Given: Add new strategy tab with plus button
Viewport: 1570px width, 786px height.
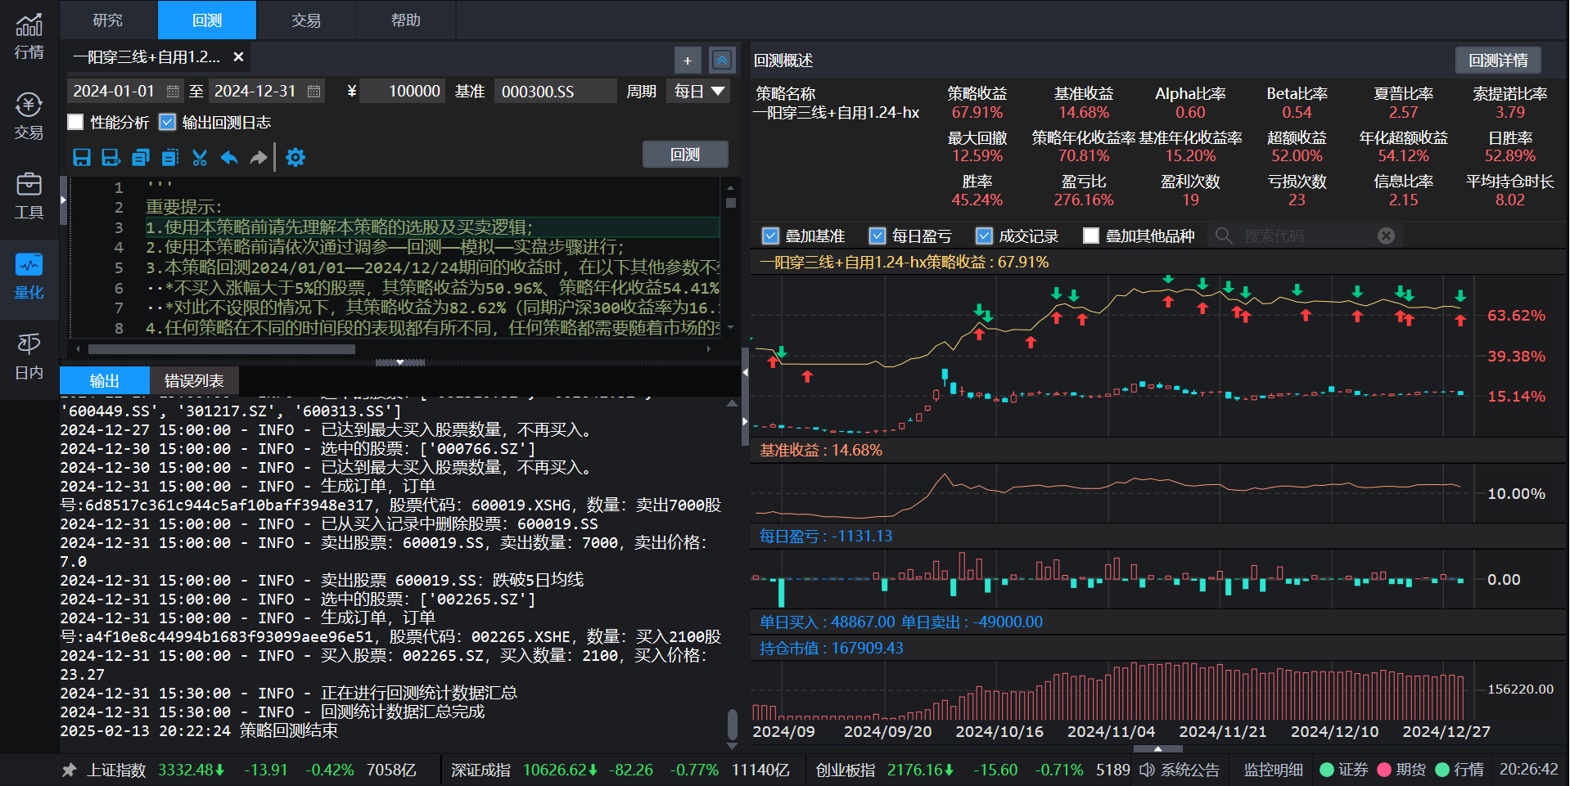Looking at the screenshot, I should click(688, 60).
